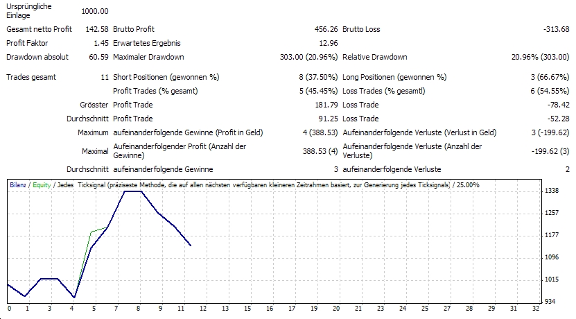Select x-axis label 12

[203, 309]
